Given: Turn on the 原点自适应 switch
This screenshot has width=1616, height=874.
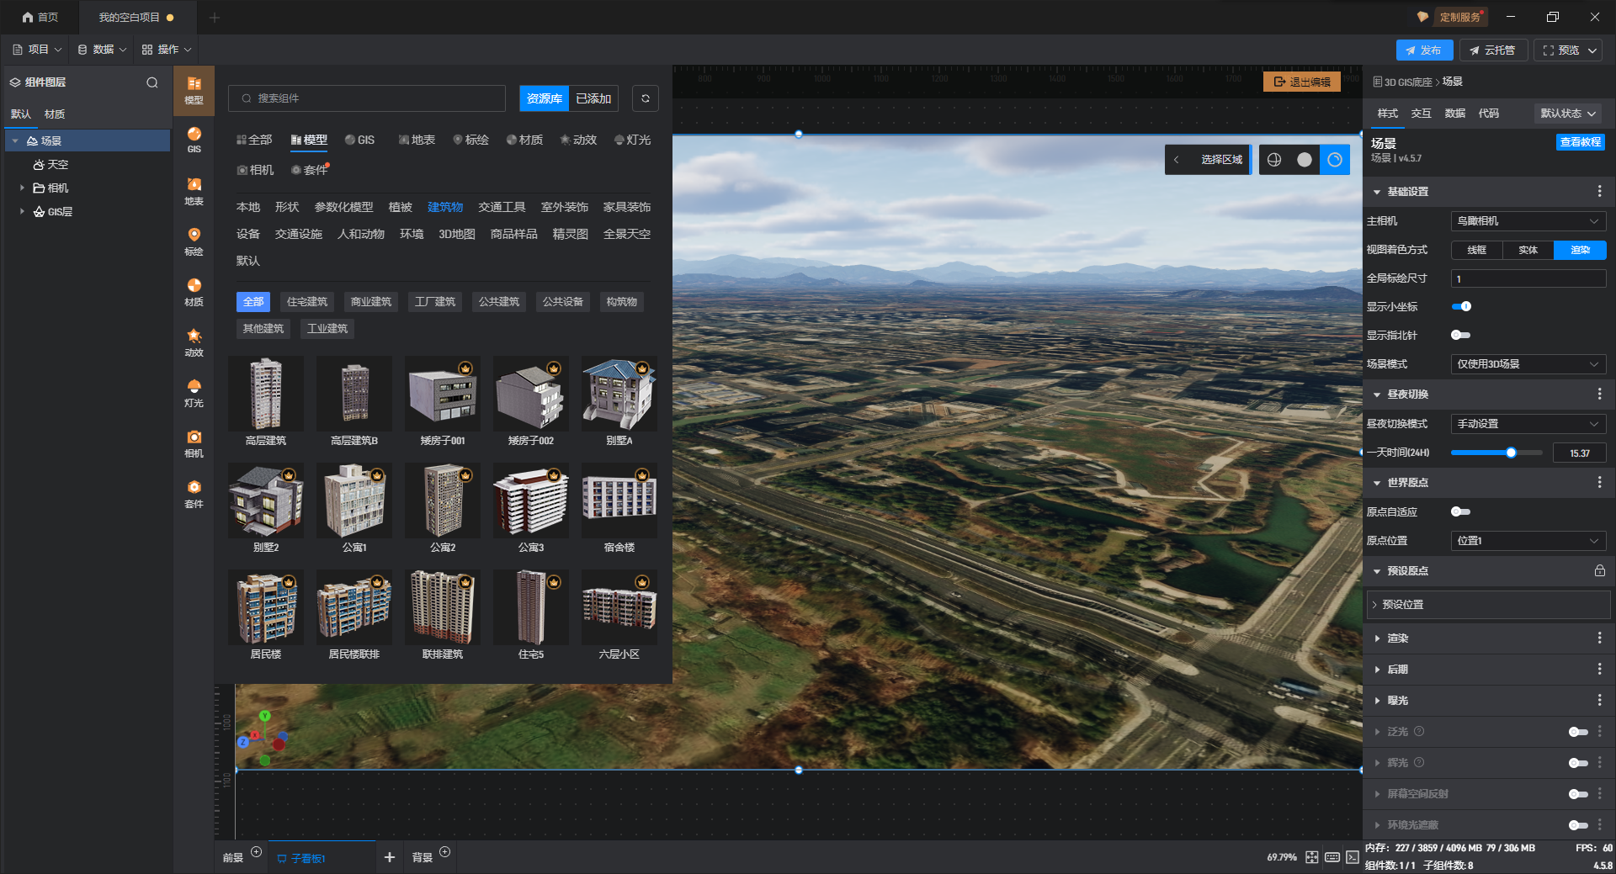Looking at the screenshot, I should click(x=1461, y=511).
